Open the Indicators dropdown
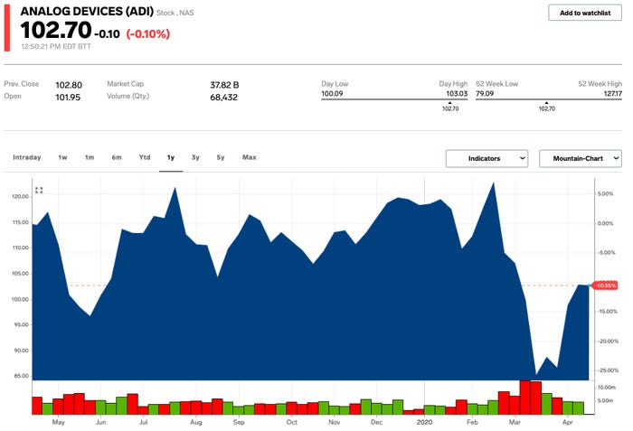 point(487,159)
